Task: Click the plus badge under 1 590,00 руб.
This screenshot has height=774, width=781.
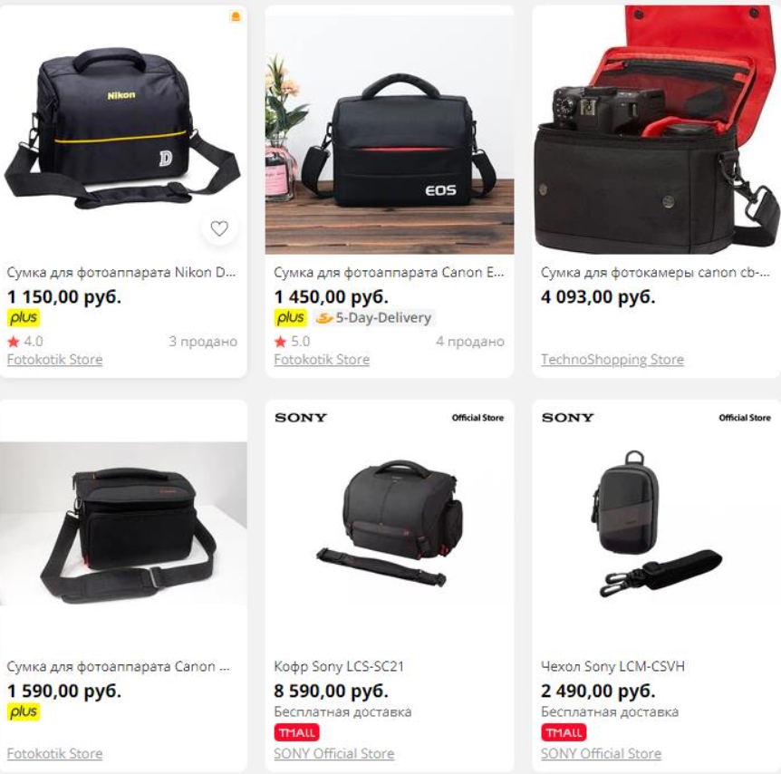Action: tap(24, 711)
